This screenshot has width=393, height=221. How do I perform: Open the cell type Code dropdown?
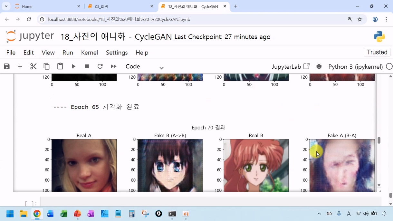(144, 67)
